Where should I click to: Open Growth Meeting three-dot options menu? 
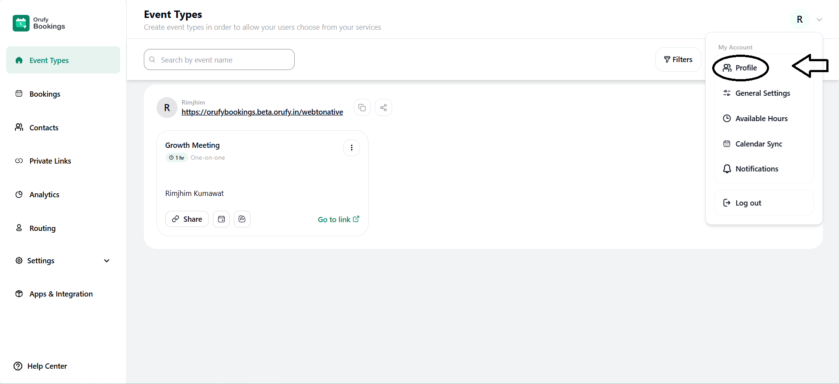click(352, 148)
